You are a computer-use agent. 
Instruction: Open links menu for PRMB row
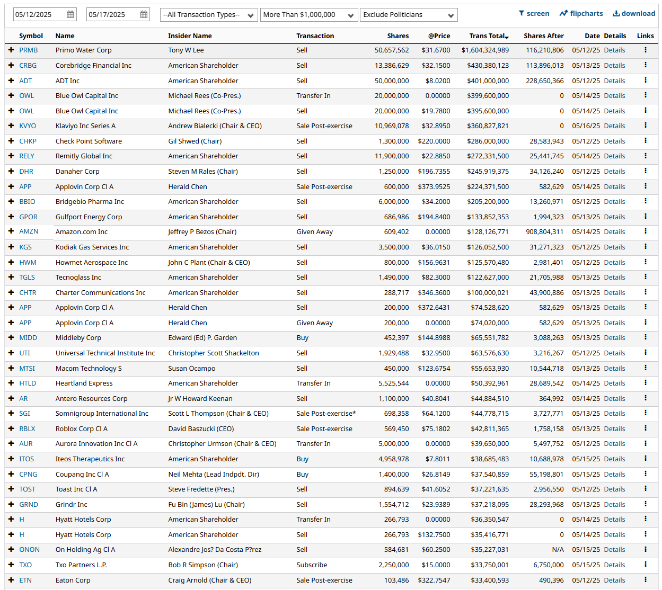coord(645,50)
